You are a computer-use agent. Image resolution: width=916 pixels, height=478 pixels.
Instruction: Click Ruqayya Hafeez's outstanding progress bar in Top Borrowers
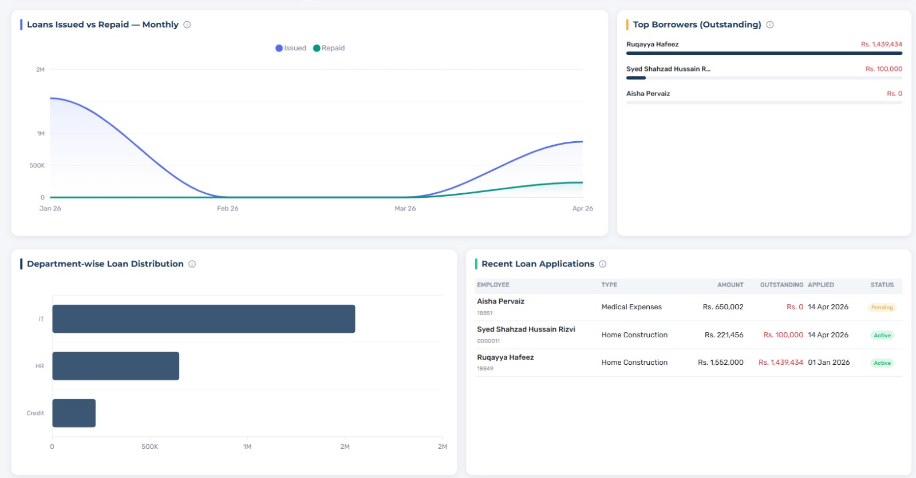[x=764, y=53]
